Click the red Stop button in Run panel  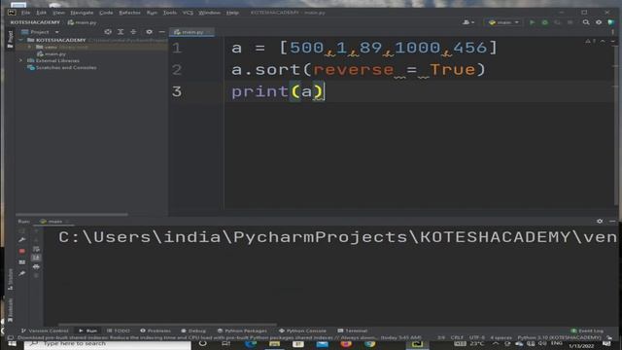[21, 251]
